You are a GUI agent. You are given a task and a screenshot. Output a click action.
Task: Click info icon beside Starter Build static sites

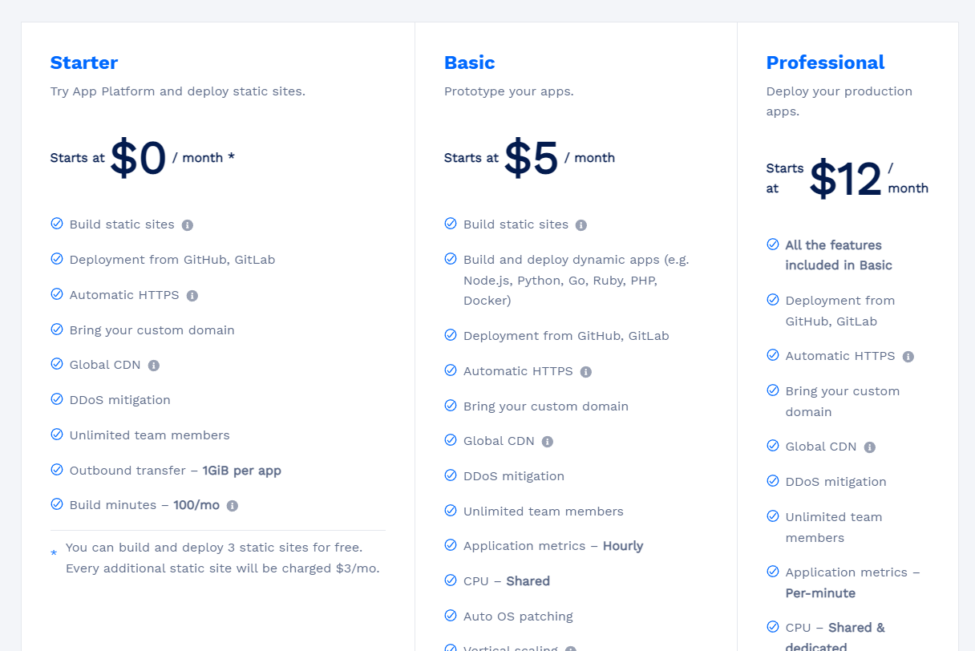188,225
